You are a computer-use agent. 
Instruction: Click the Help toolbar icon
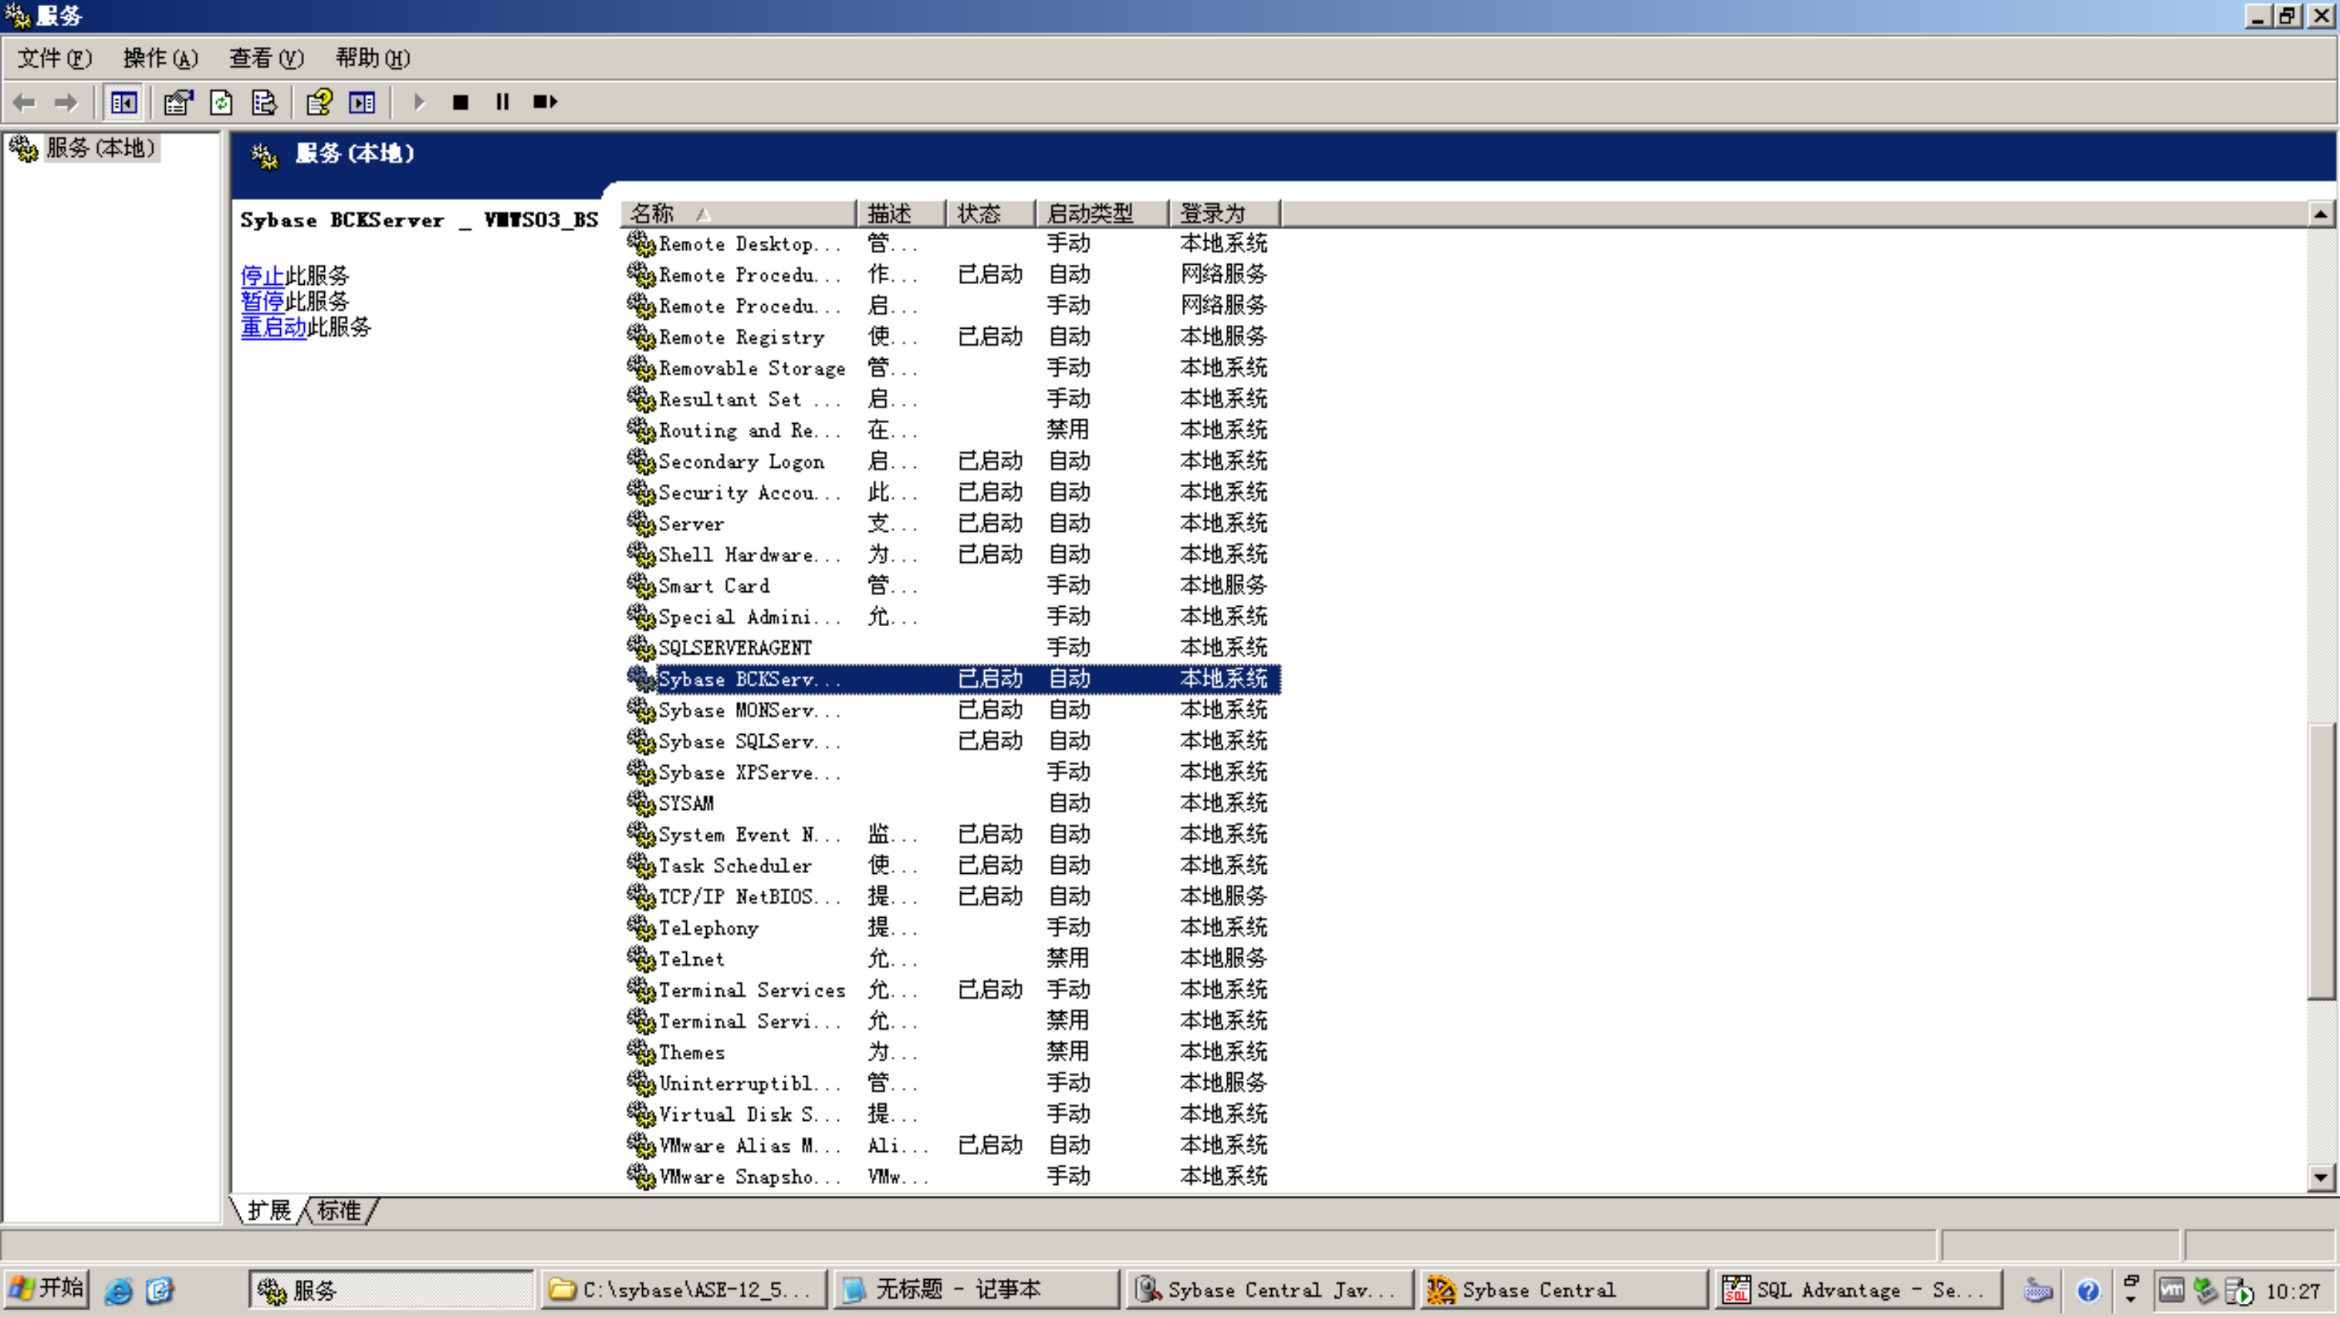pos(319,103)
